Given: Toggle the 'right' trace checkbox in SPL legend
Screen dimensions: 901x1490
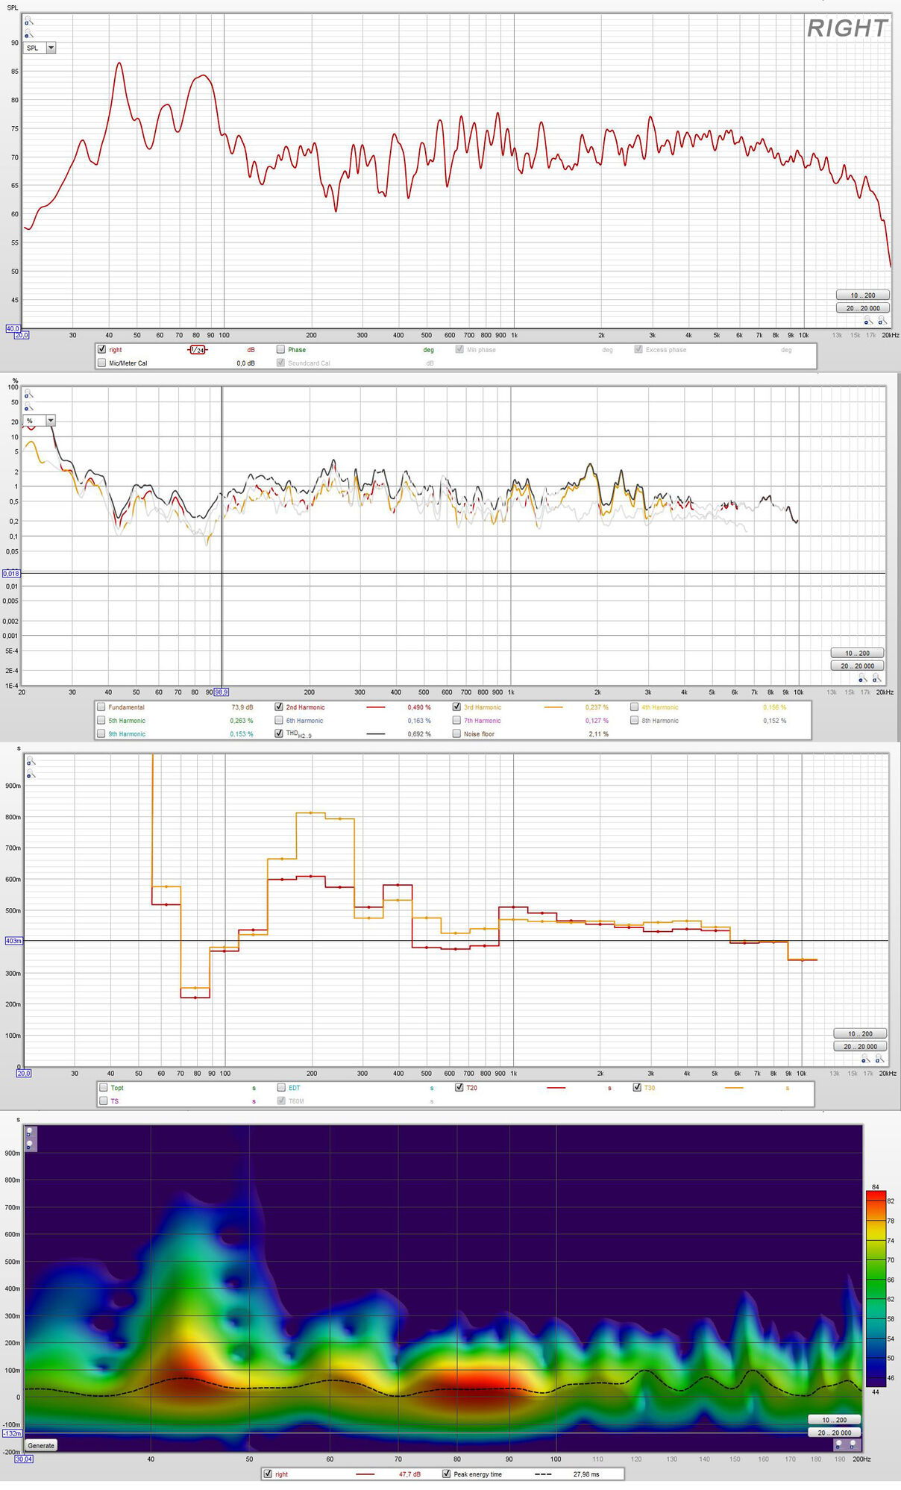Looking at the screenshot, I should pyautogui.click(x=102, y=349).
